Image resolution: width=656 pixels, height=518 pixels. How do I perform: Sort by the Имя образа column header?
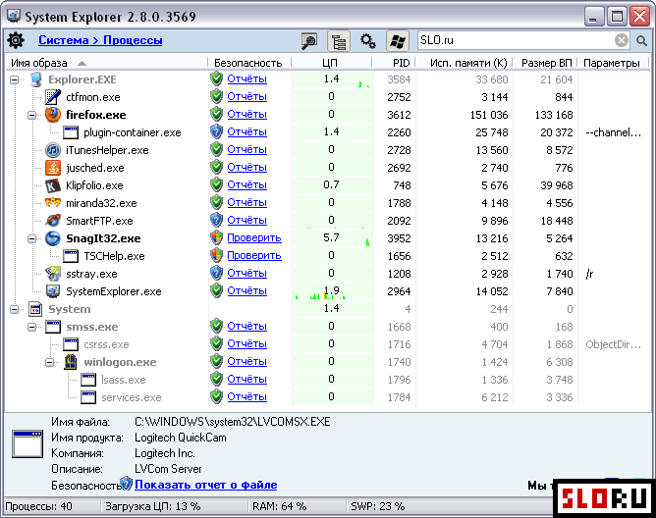tap(106, 63)
